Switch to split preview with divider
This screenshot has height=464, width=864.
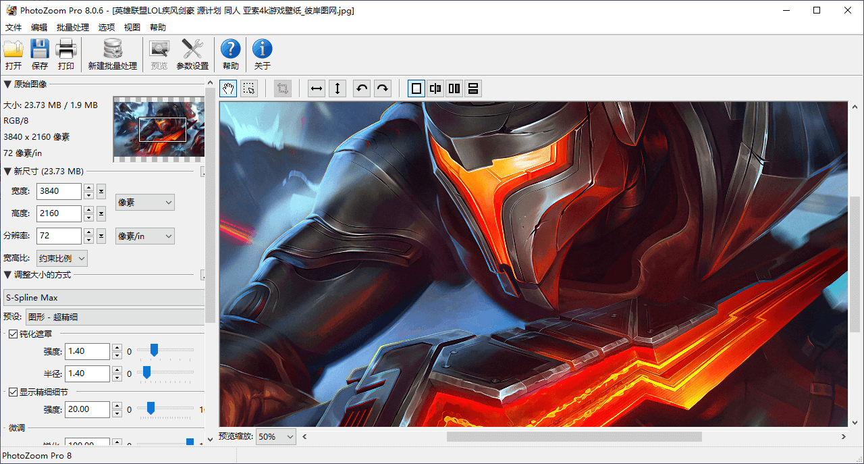[435, 88]
